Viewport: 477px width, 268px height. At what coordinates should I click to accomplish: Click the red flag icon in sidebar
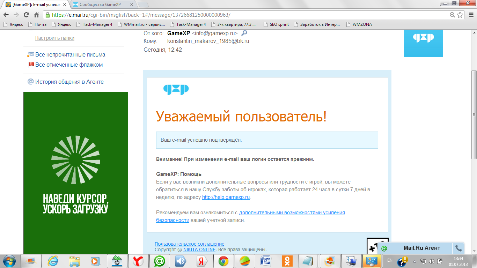coord(31,65)
